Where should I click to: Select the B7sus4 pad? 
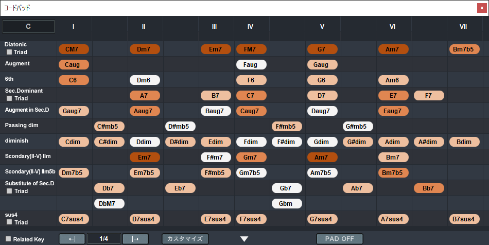coord(464,219)
